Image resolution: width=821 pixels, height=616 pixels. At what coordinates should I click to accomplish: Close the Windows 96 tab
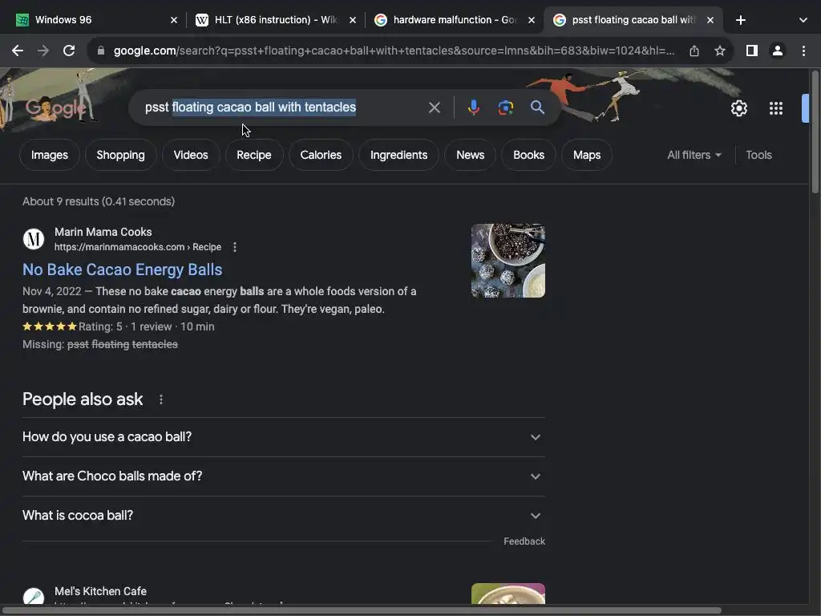174,20
